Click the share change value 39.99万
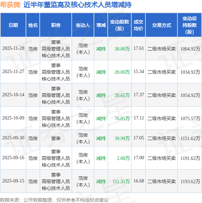The image size is (202, 203). click(122, 138)
